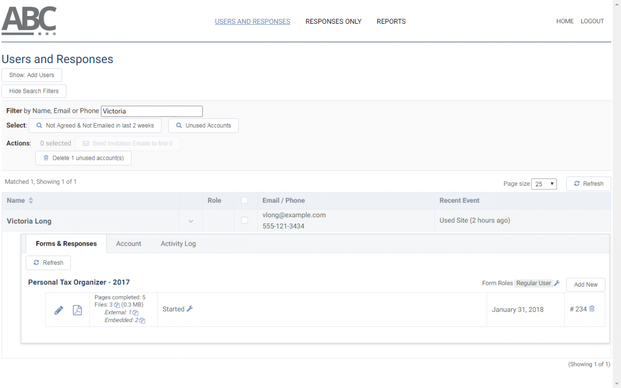Viewport: 621px width, 388px height.
Task: Expand the chevron next to Victoria Long
Action: (191, 221)
